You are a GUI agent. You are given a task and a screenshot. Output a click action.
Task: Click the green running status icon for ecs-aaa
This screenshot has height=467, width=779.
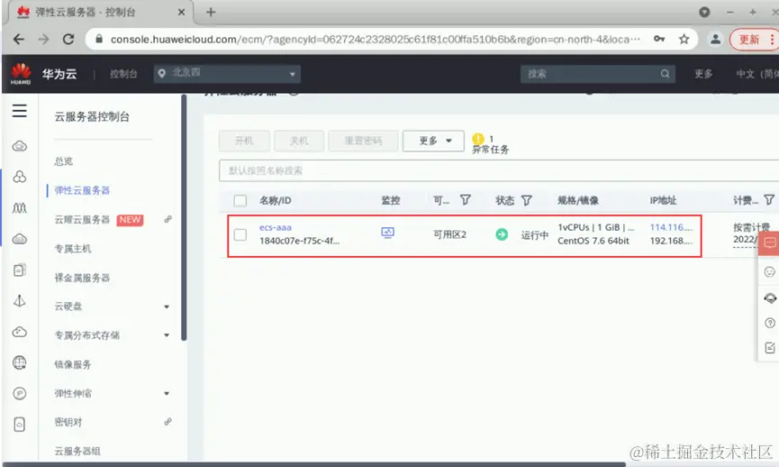click(502, 234)
